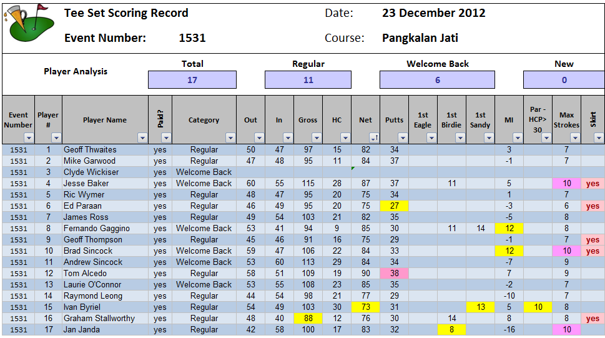Open the Skirt column filter

pyautogui.click(x=598, y=138)
